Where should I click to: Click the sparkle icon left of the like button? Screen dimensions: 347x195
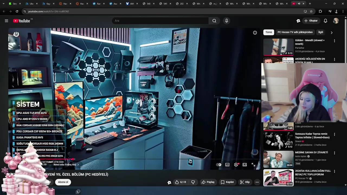click(x=169, y=182)
